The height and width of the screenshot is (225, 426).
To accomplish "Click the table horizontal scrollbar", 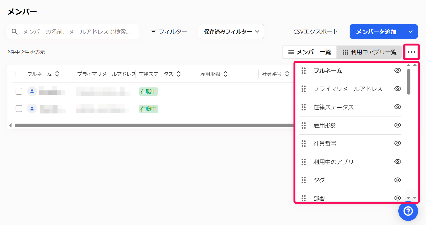I will tap(154, 126).
